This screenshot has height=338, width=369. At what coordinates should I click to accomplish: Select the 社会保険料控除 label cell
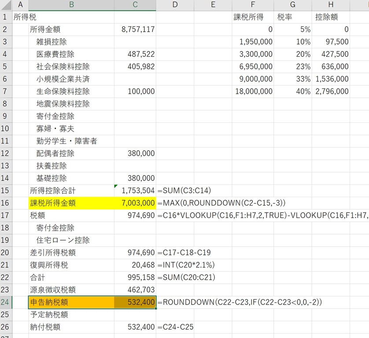(71, 66)
